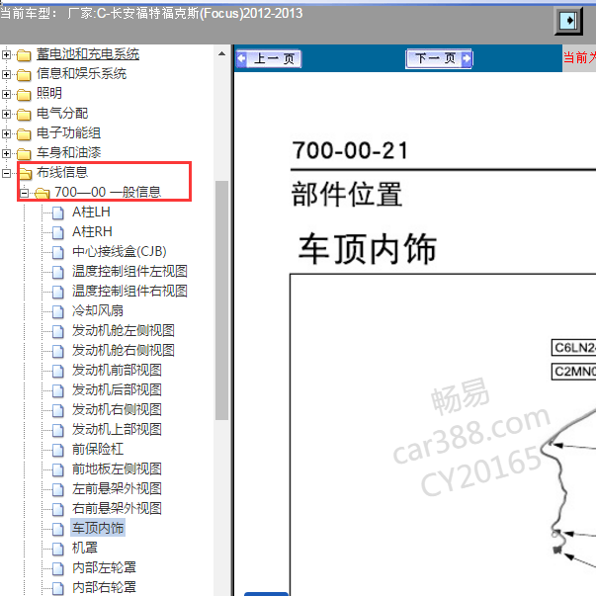Viewport: 596px width, 596px height.
Task: Click the 电子功能组 folder icon
Action: (24, 134)
